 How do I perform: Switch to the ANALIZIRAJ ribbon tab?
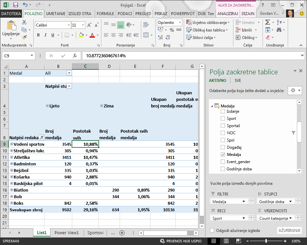pyautogui.click(x=228, y=13)
